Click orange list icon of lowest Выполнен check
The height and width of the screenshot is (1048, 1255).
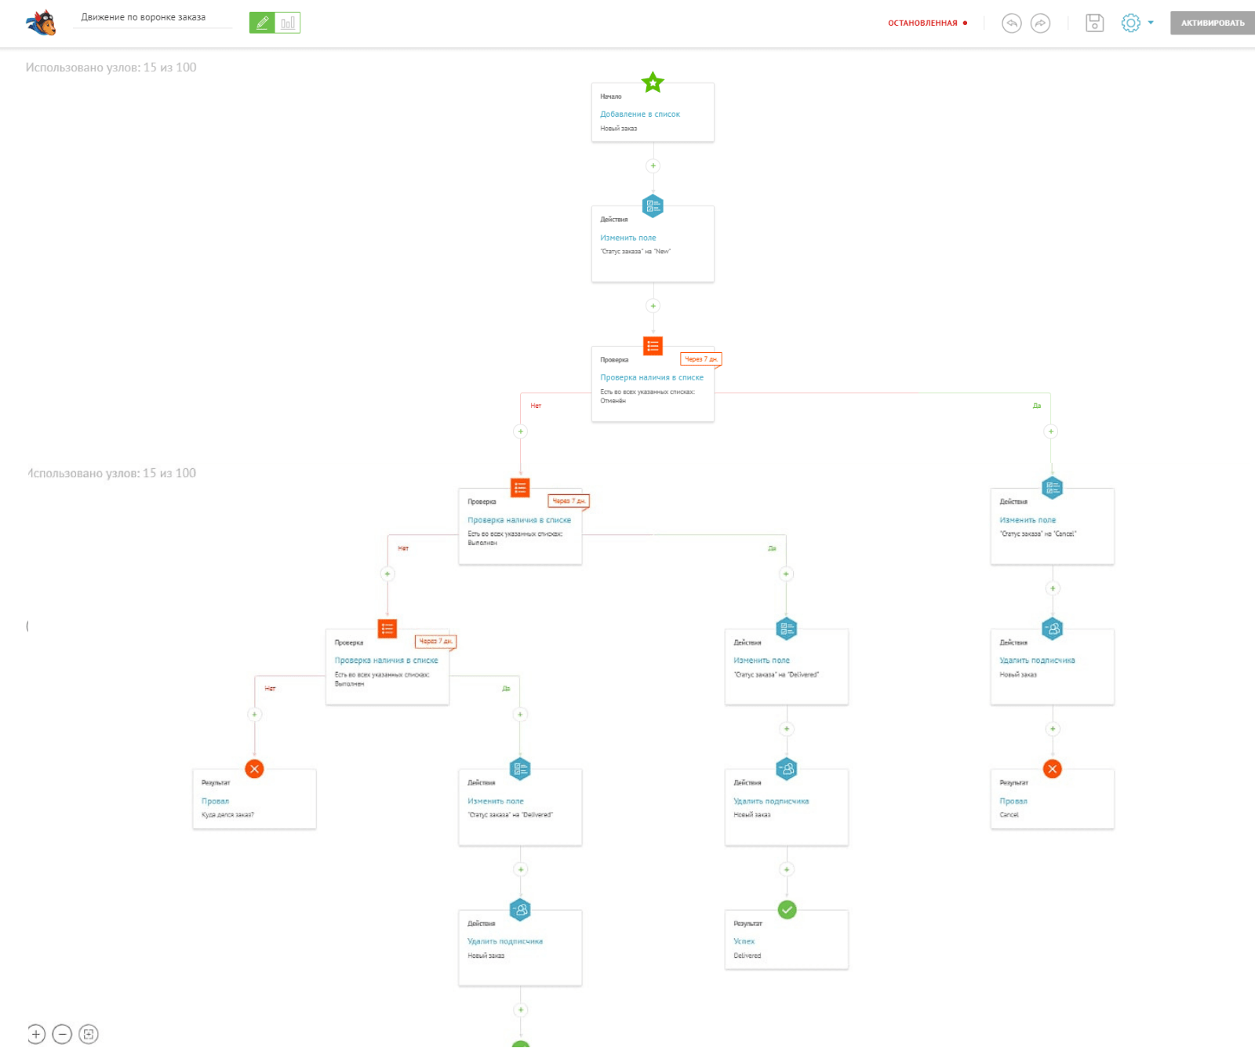[x=387, y=628]
